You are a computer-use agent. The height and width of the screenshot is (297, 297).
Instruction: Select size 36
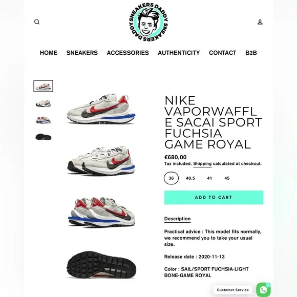(171, 178)
